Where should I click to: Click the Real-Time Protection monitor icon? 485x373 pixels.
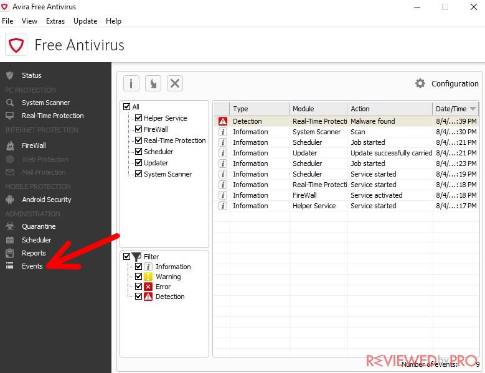point(10,116)
